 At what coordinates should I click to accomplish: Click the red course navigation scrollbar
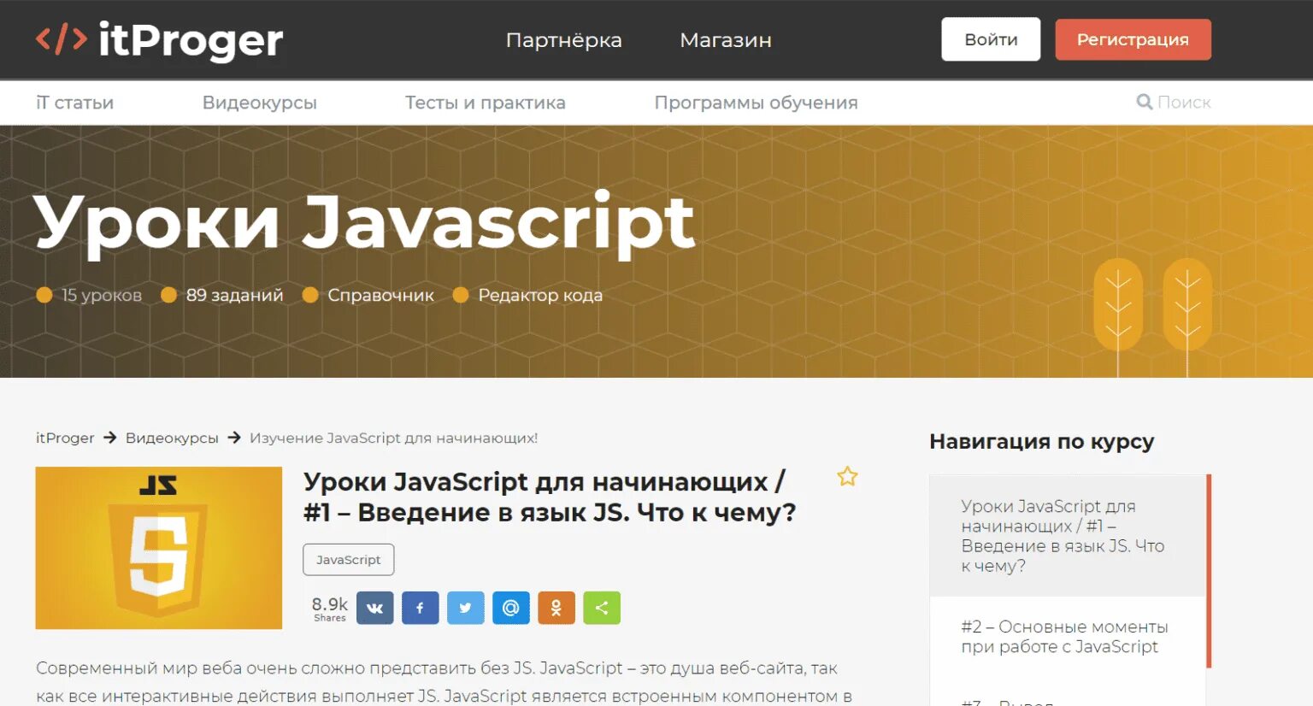pyautogui.click(x=1209, y=571)
